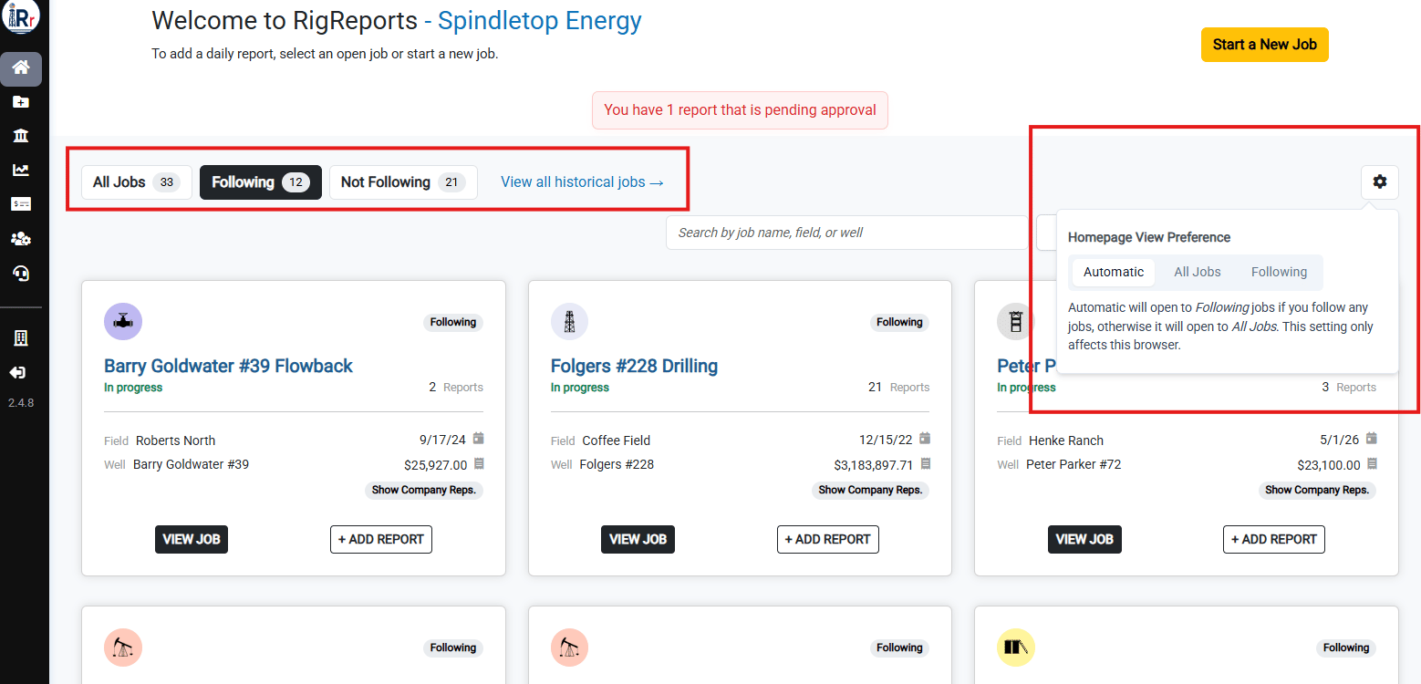
Task: Open the add-folder sidebar icon
Action: point(20,102)
